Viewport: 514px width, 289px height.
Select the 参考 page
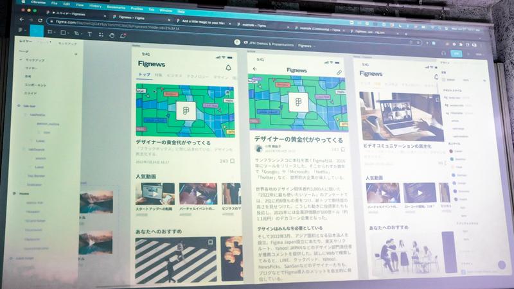(x=28, y=76)
